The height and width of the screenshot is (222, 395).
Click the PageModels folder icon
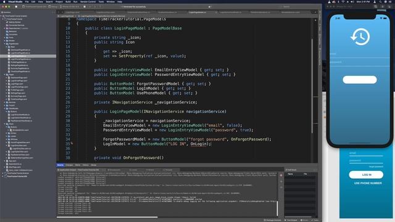coord(7,44)
